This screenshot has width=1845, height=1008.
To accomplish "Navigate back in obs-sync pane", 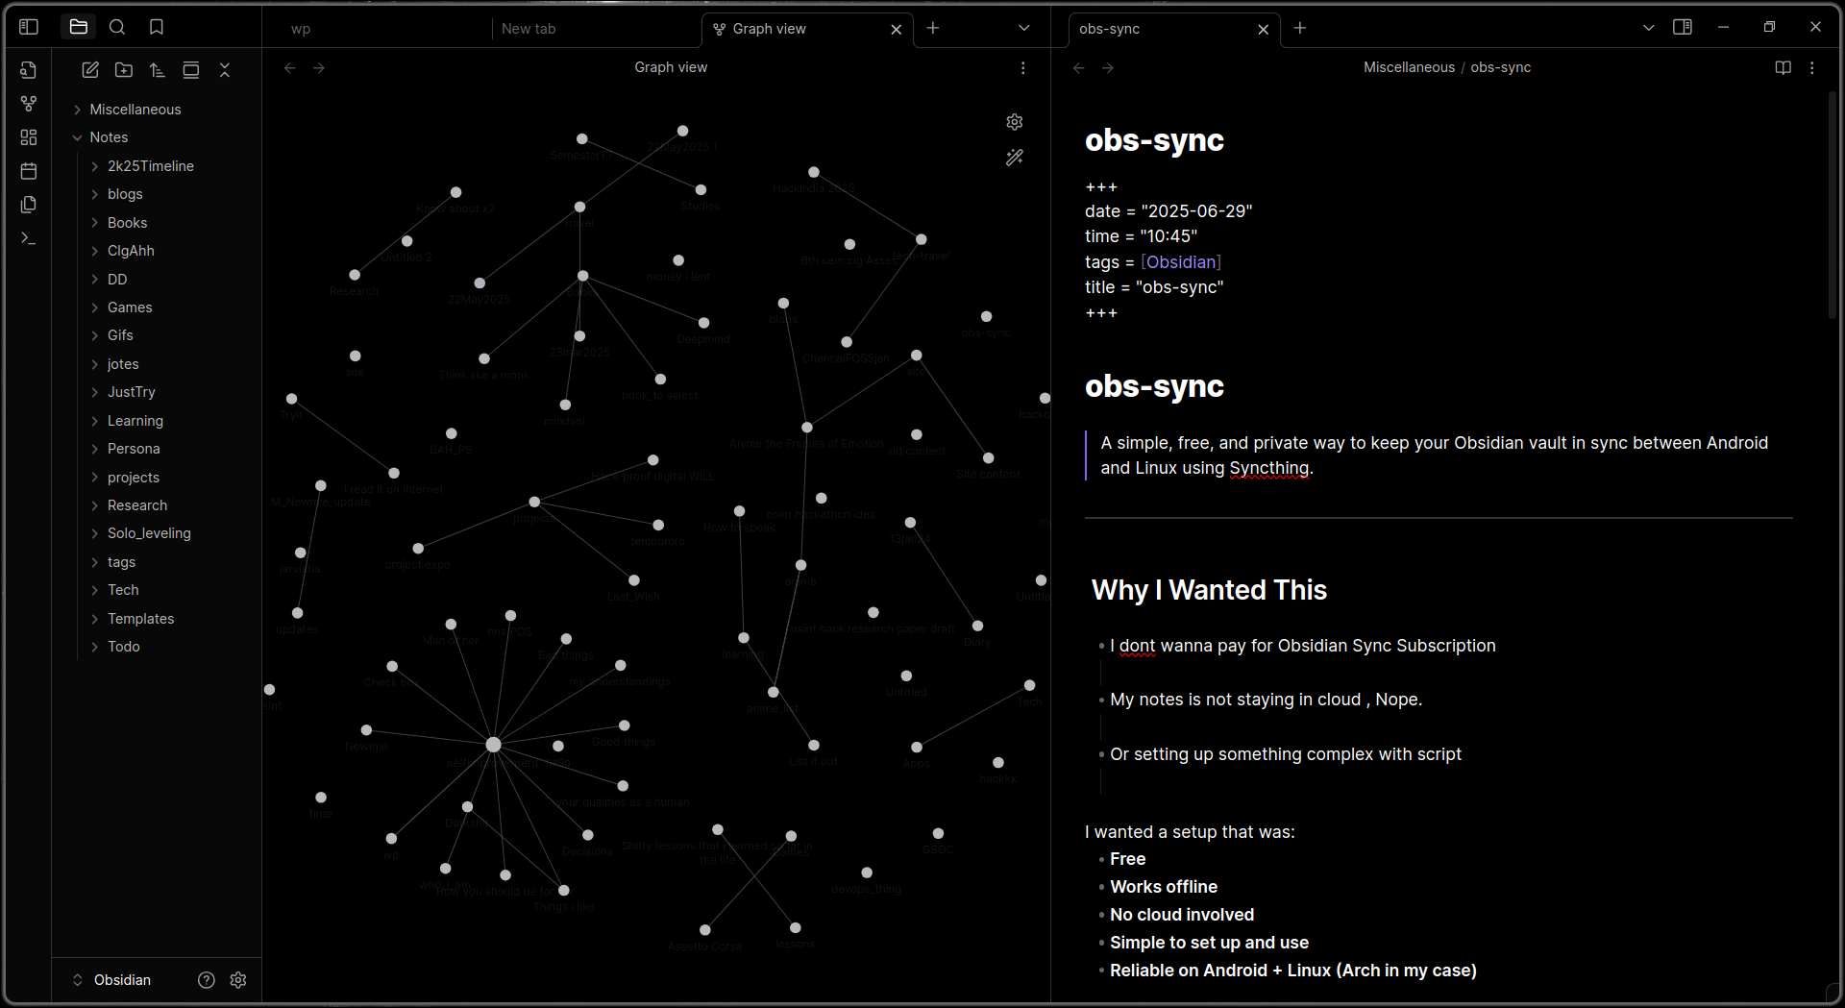I will coord(1079,68).
